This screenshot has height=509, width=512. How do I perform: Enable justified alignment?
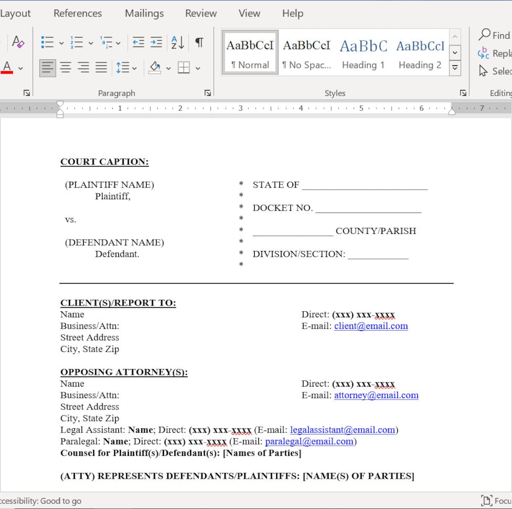(x=101, y=67)
